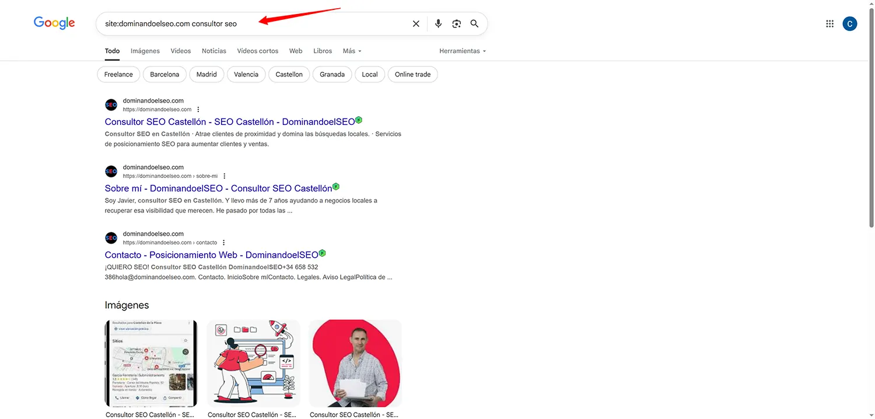Switch to the Imágenes tab
Screen dimensions: 875x419
pos(145,51)
